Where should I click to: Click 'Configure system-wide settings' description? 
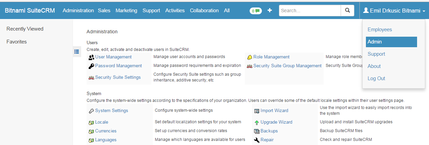point(184,110)
